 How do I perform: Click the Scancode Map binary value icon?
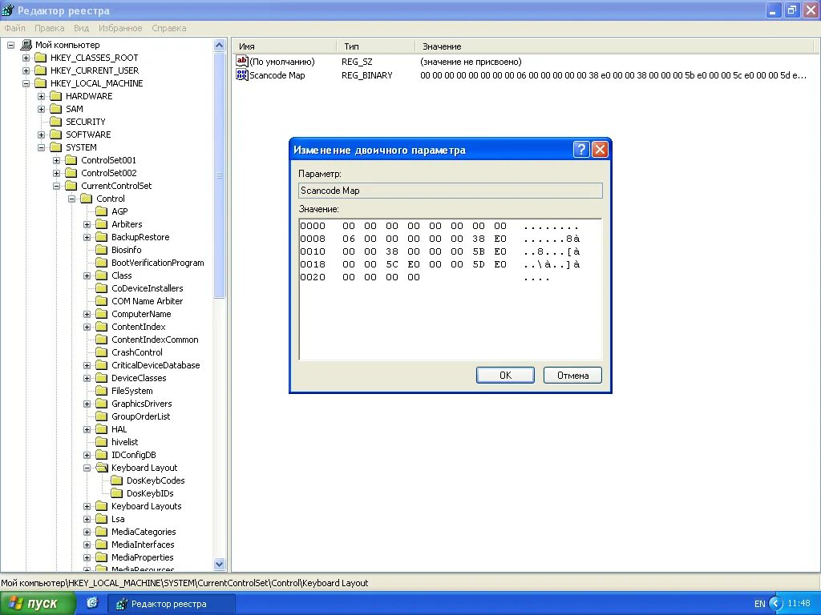coord(241,74)
